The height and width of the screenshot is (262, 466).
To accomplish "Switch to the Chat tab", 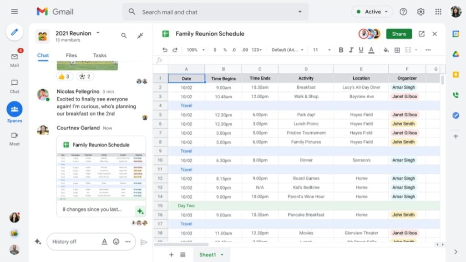I will click(x=43, y=55).
